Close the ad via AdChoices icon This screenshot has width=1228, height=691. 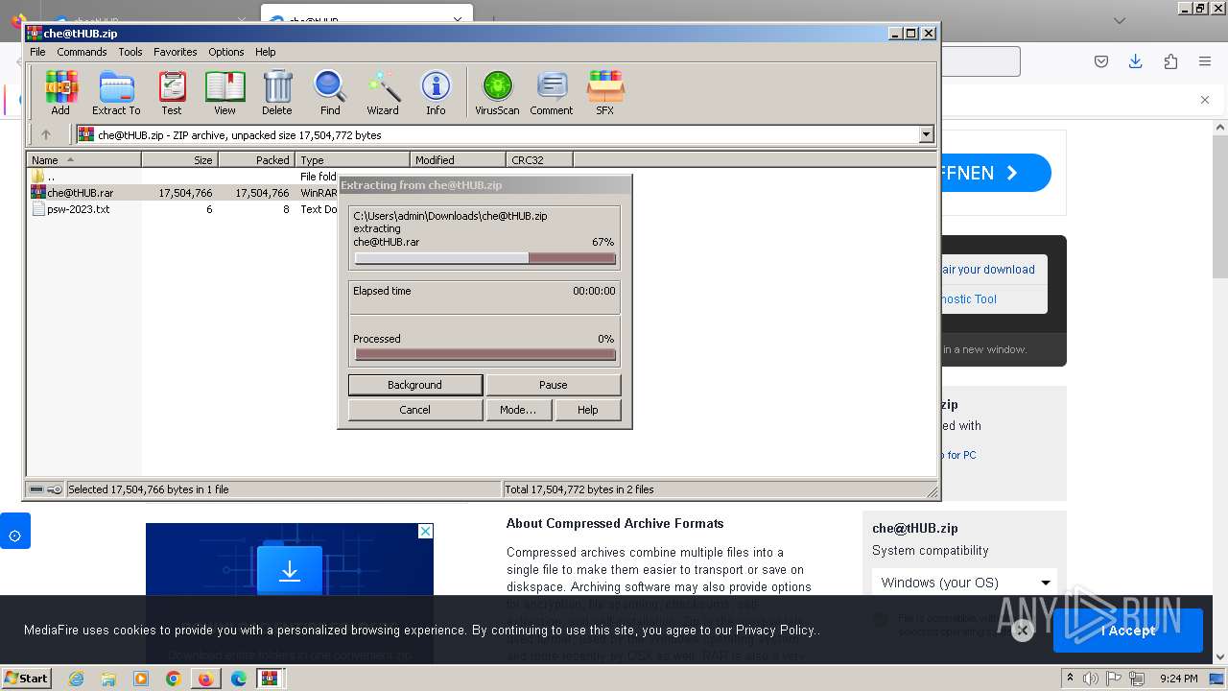pyautogui.click(x=426, y=531)
